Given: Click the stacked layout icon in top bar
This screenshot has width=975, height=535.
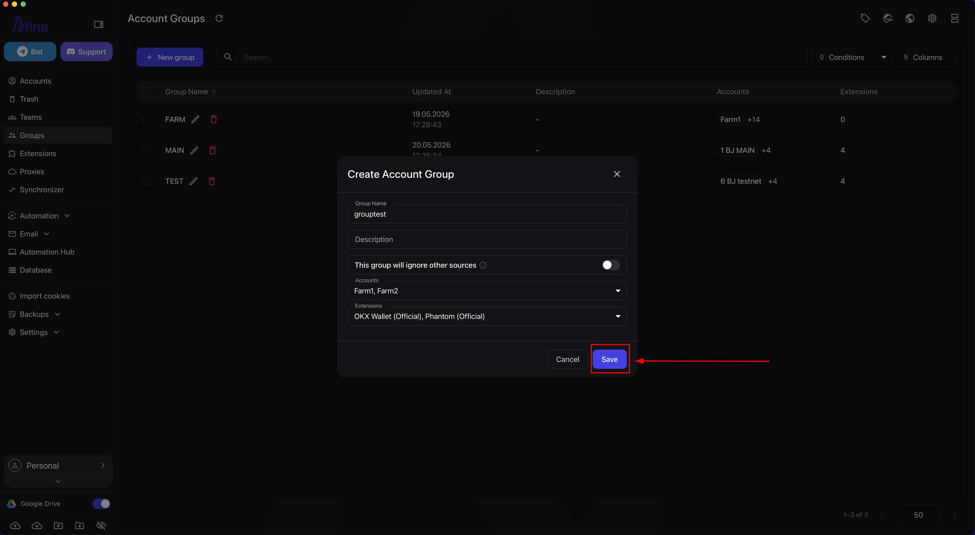Looking at the screenshot, I should [x=955, y=18].
